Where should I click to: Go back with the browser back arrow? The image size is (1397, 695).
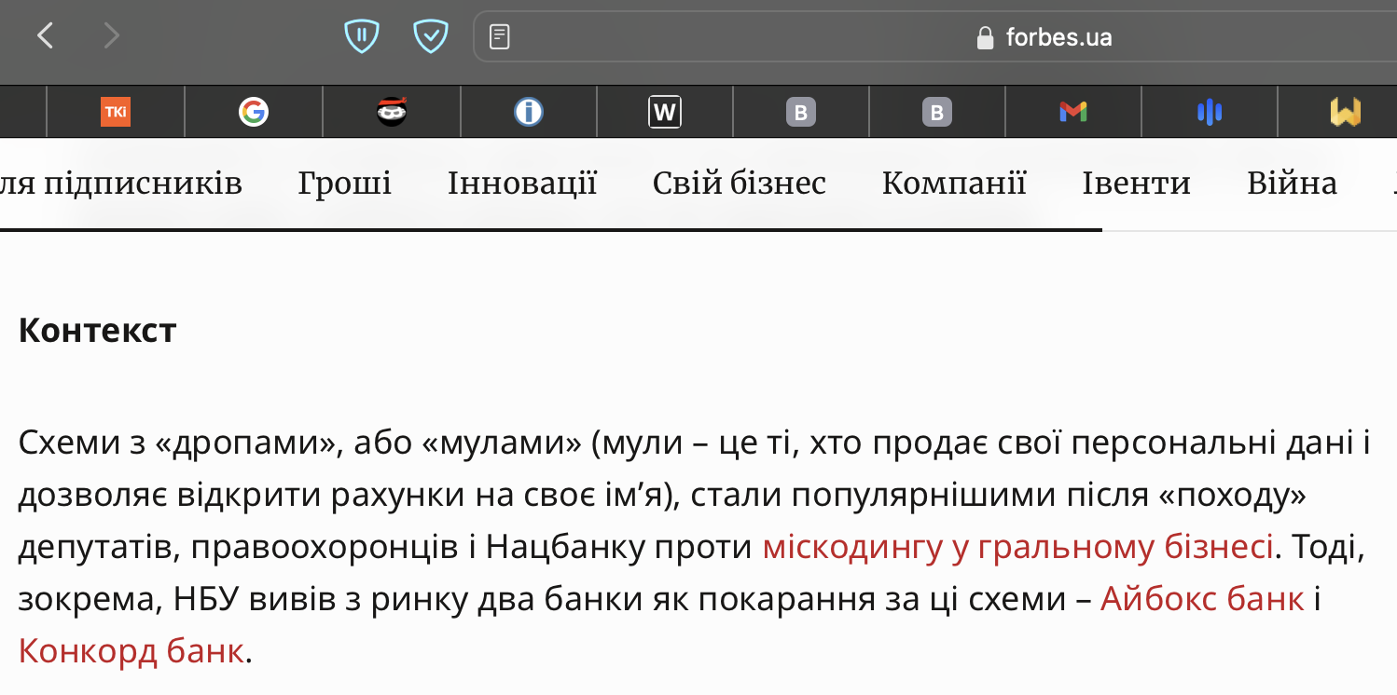[45, 36]
